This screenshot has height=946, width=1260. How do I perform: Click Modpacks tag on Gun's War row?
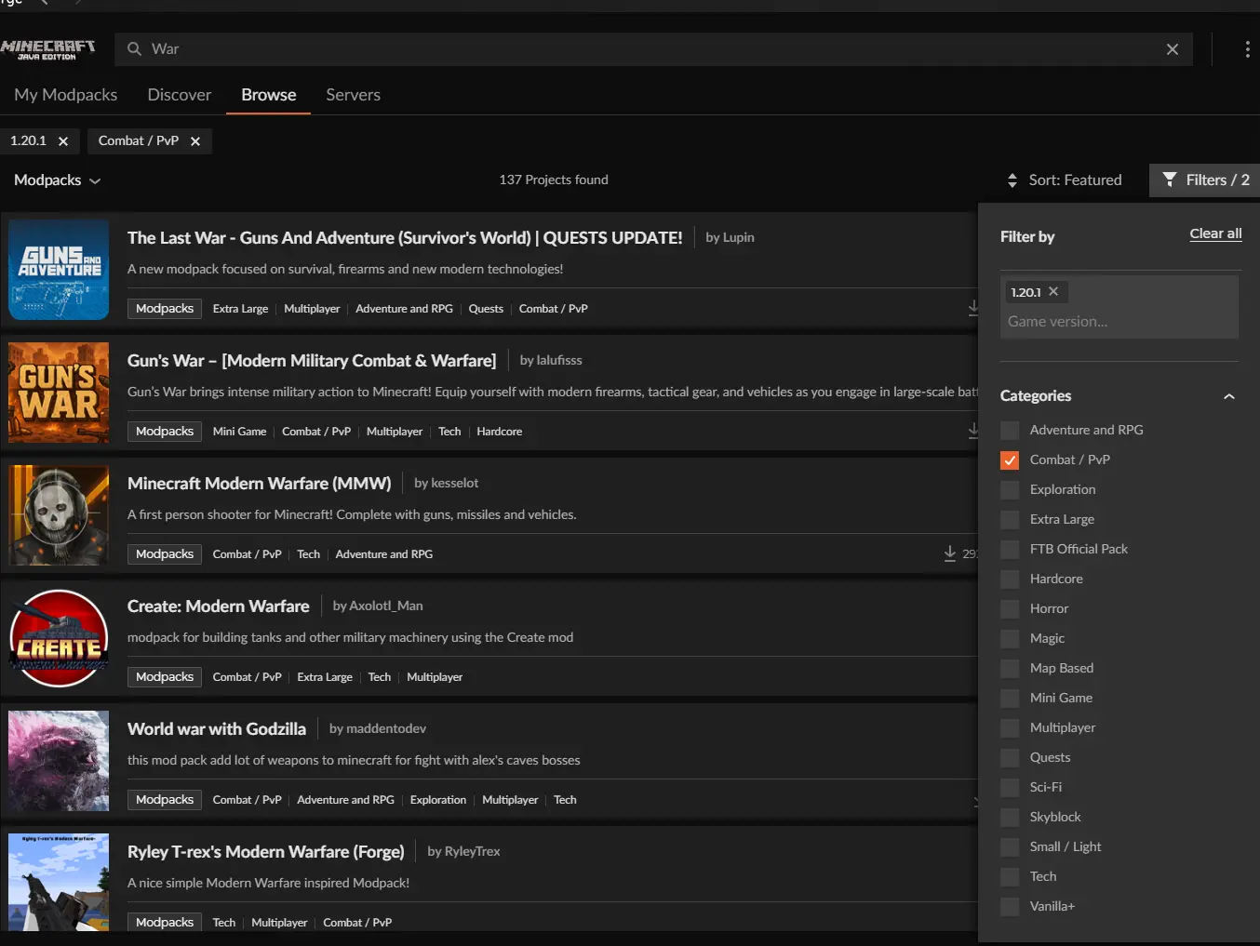165,432
